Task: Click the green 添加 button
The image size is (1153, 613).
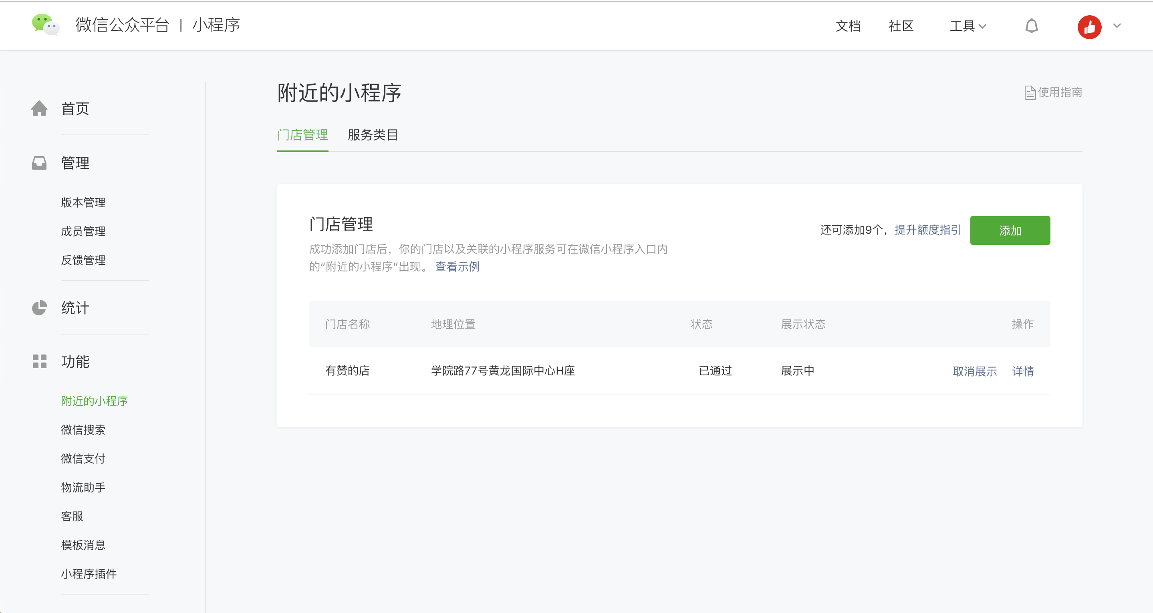Action: click(1010, 230)
